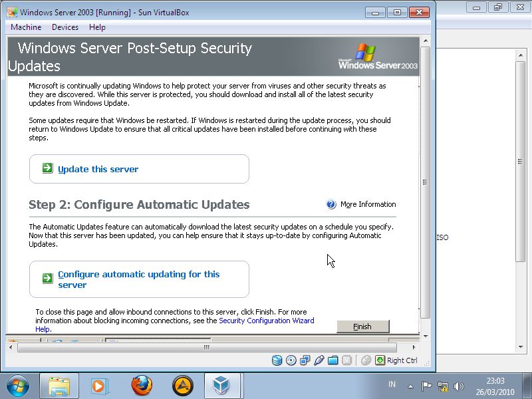Click the virtualization (VT-x) chip indicator
The height and width of the screenshot is (399, 532).
(x=346, y=360)
